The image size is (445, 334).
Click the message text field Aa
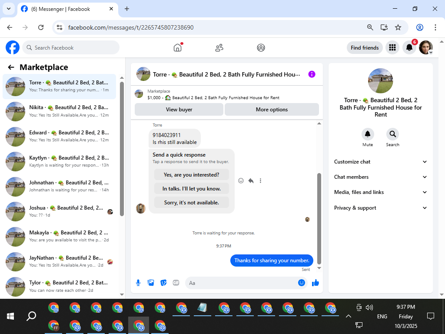pos(241,283)
